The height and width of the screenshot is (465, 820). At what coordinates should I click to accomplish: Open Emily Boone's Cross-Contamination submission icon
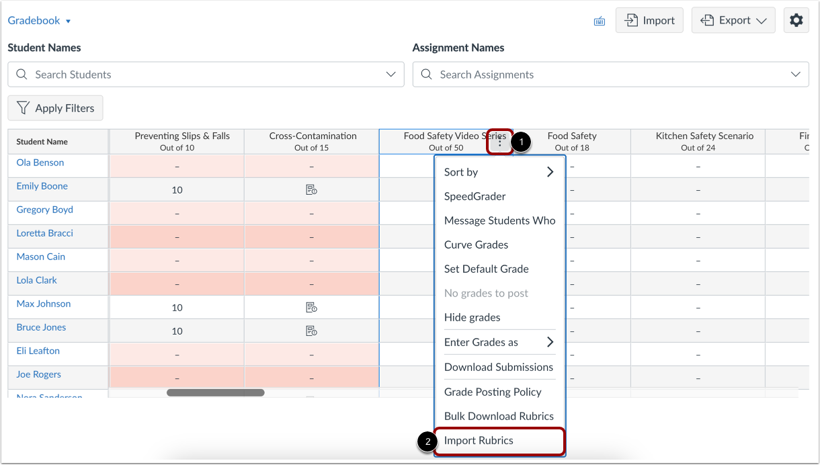pyautogui.click(x=311, y=190)
